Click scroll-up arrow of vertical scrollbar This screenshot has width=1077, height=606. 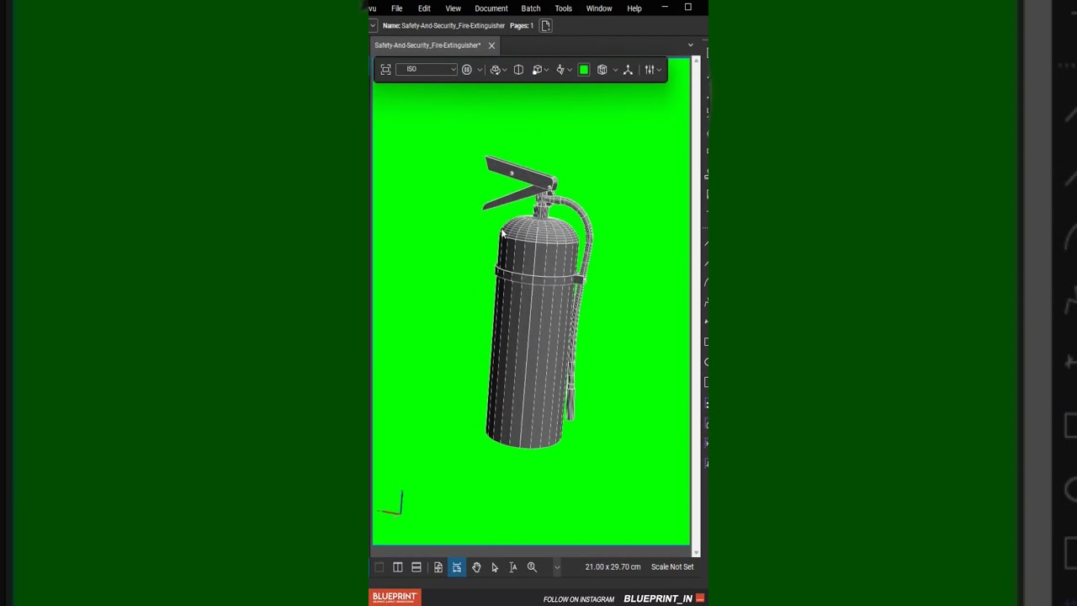point(696,61)
